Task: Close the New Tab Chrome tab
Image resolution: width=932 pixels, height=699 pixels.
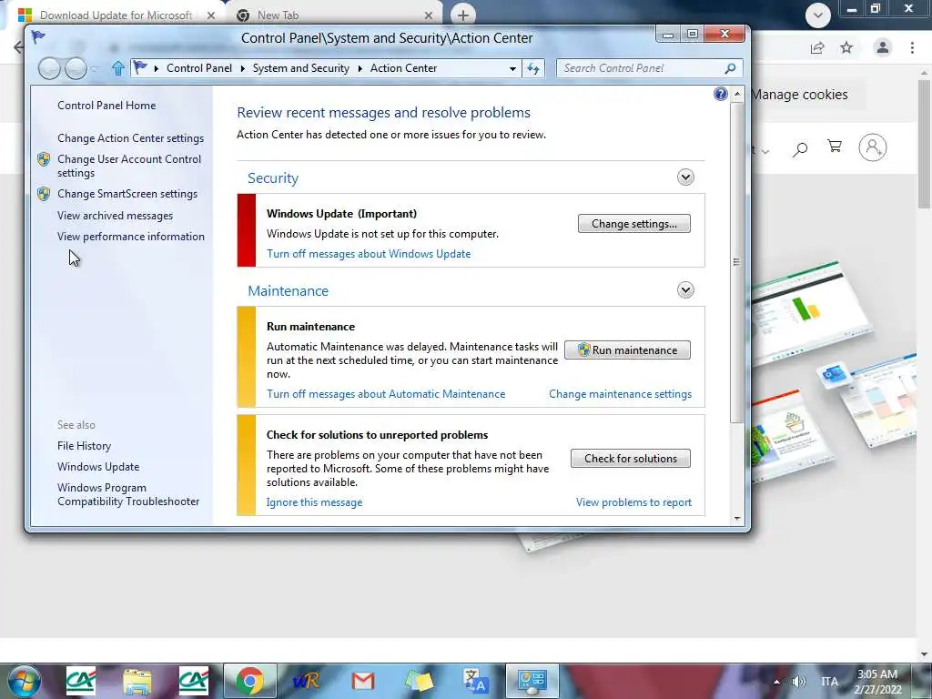Action: click(x=430, y=15)
